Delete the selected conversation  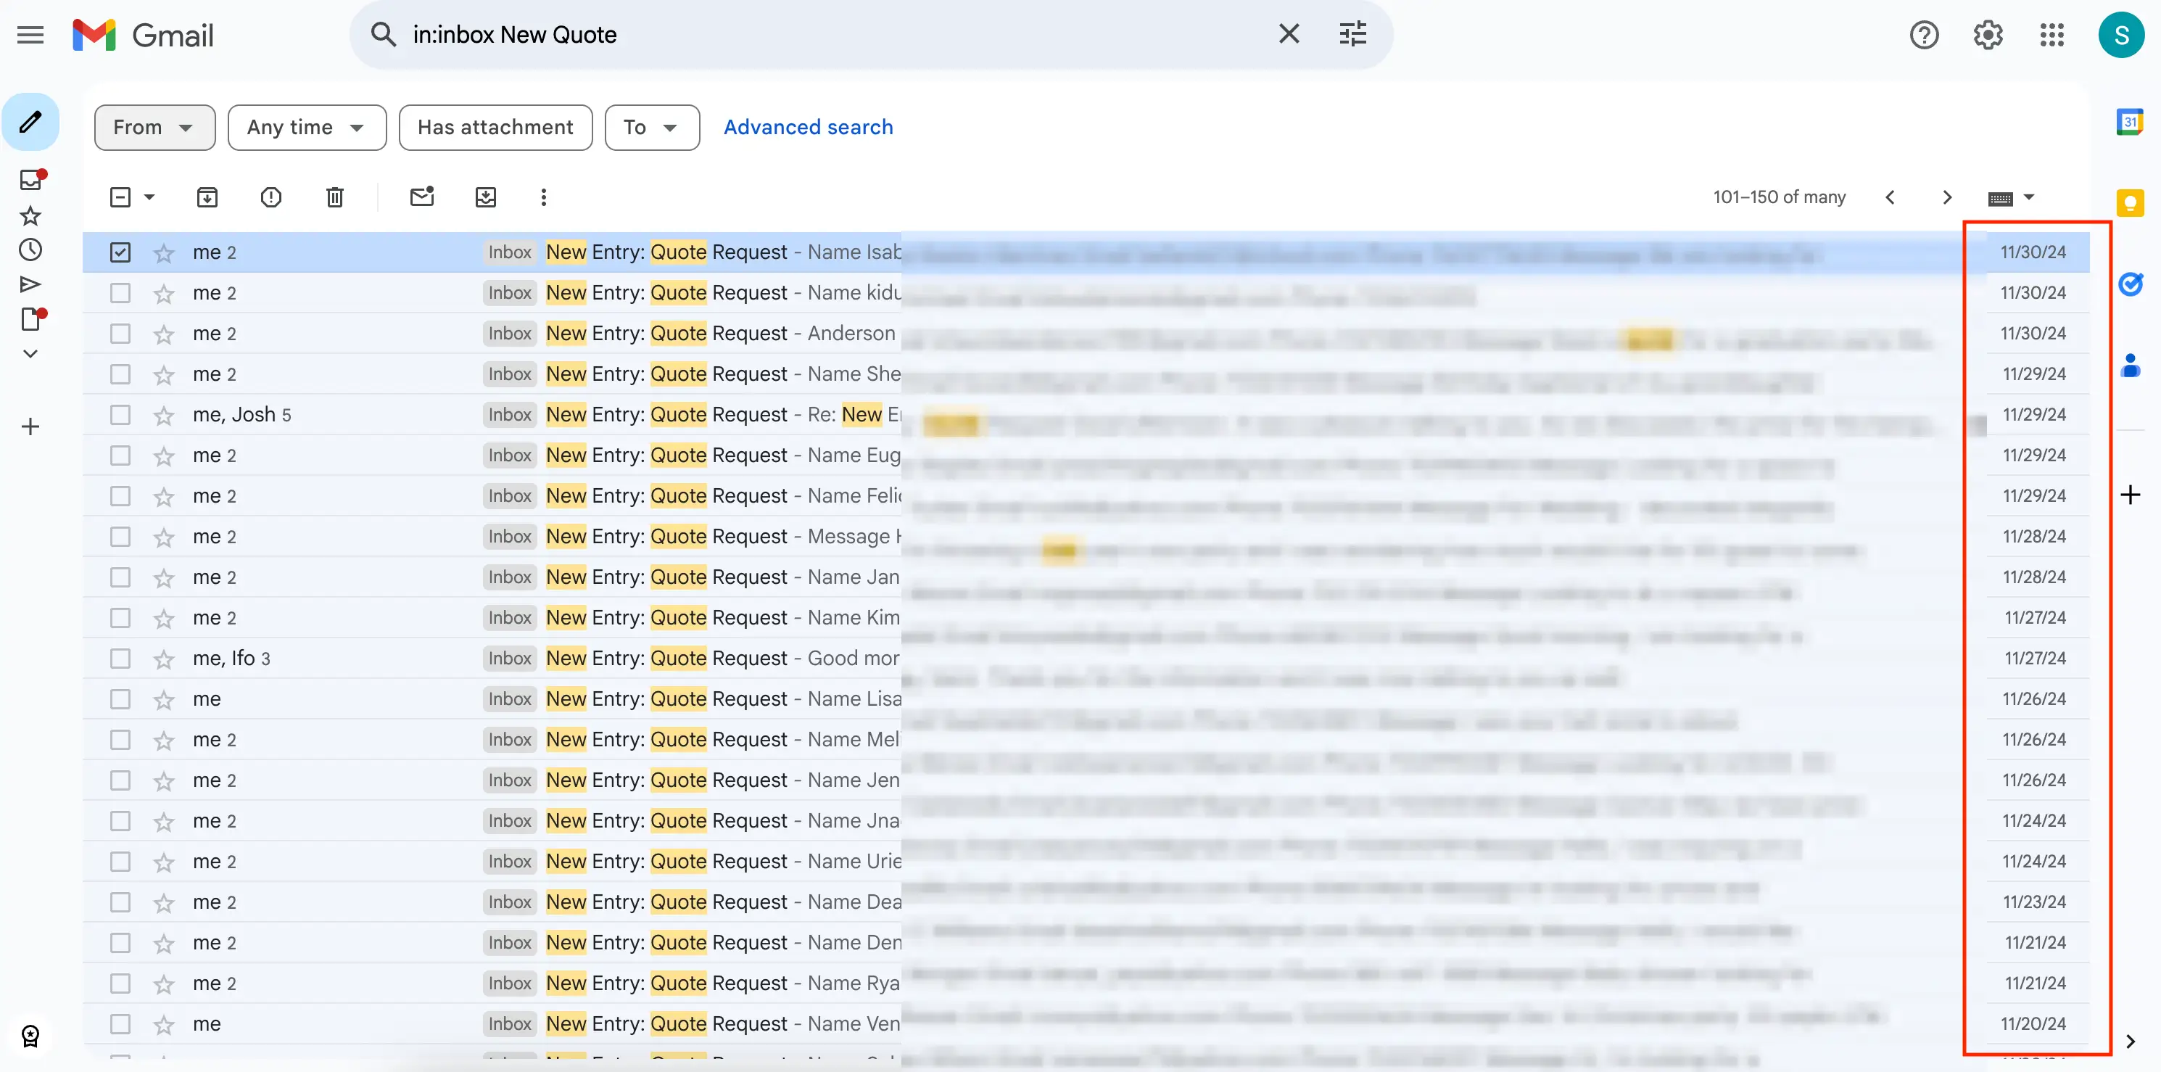[334, 197]
